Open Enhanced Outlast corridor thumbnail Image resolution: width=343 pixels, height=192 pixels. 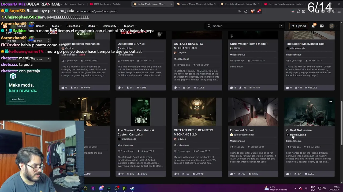(253, 112)
